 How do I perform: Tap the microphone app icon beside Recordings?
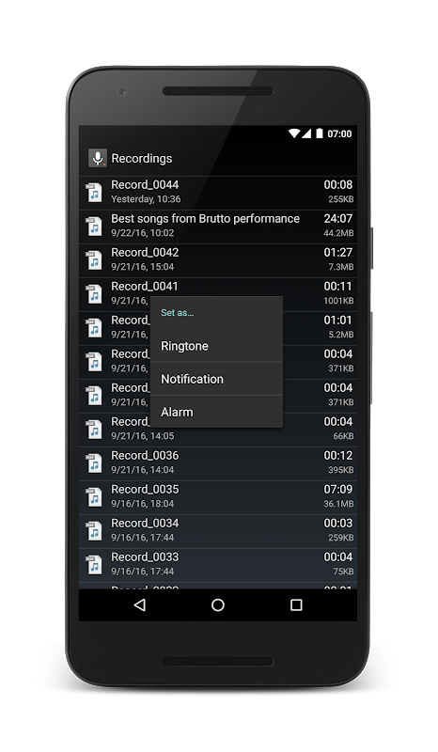tap(98, 158)
